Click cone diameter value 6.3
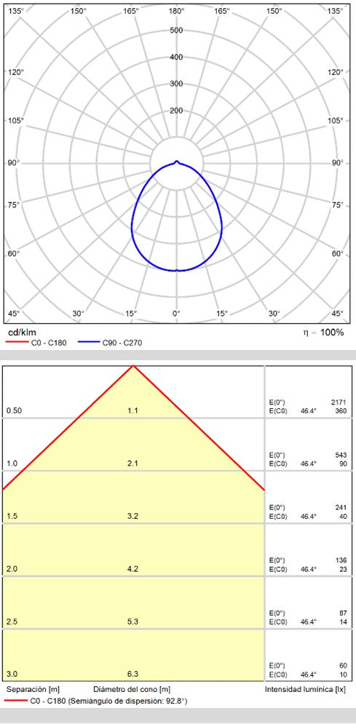Image resolution: width=356 pixels, height=724 pixels. (x=132, y=674)
